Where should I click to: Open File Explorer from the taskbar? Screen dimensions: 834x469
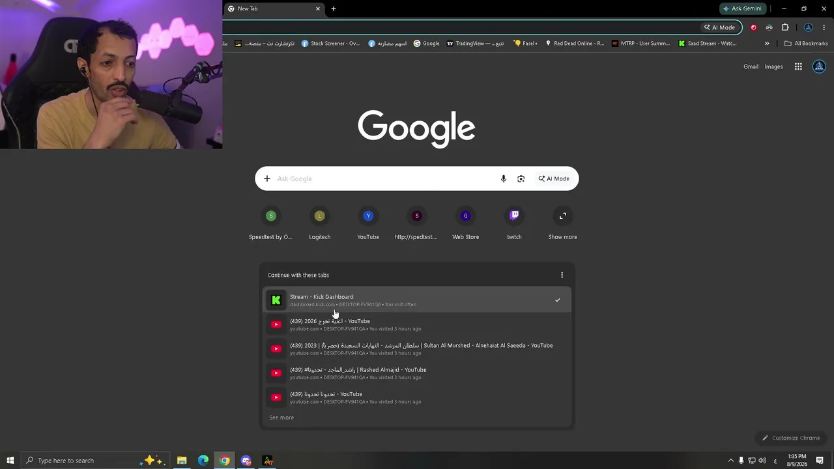tap(182, 461)
